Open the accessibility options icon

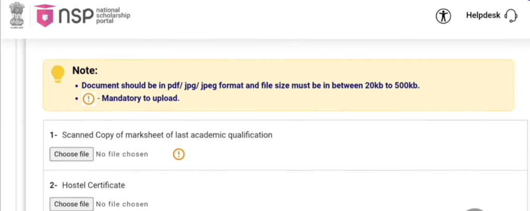pos(444,16)
